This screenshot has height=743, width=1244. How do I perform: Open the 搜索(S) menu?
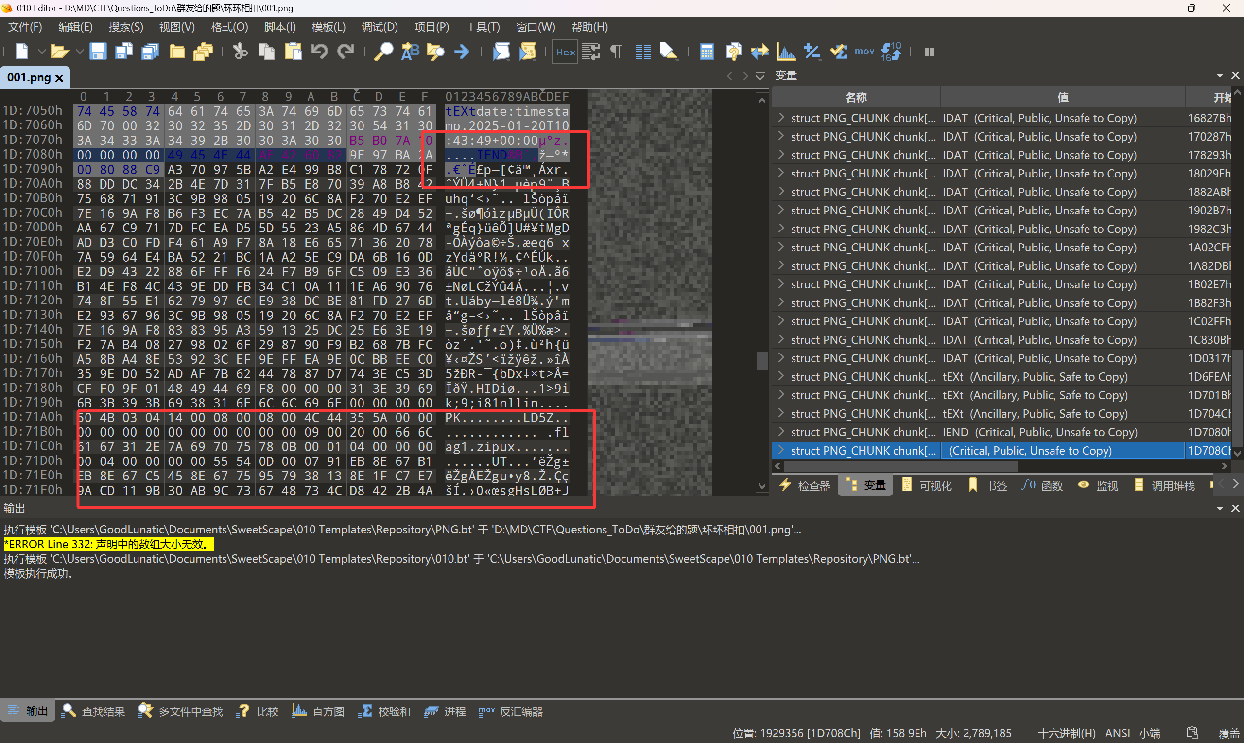pos(126,27)
